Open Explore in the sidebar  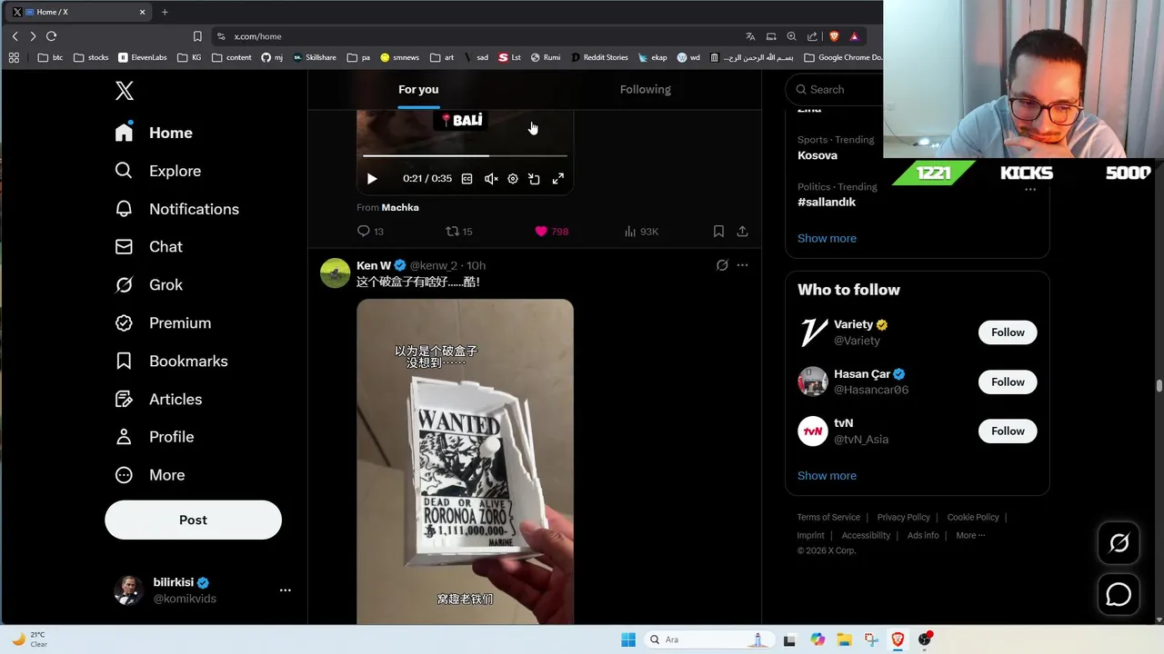pyautogui.click(x=158, y=171)
